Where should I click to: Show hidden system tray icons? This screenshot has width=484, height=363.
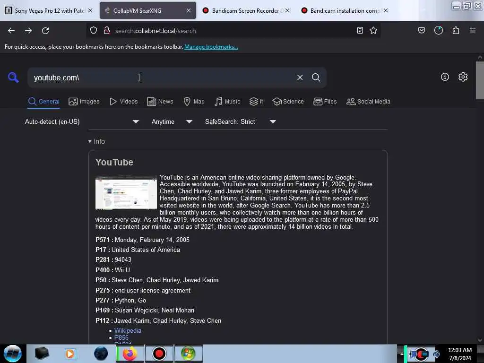[x=402, y=354]
